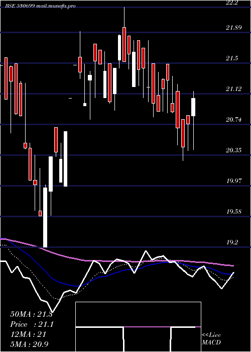Click the Price : 21.1 legend value
This screenshot has width=251, height=352.
coord(32,324)
